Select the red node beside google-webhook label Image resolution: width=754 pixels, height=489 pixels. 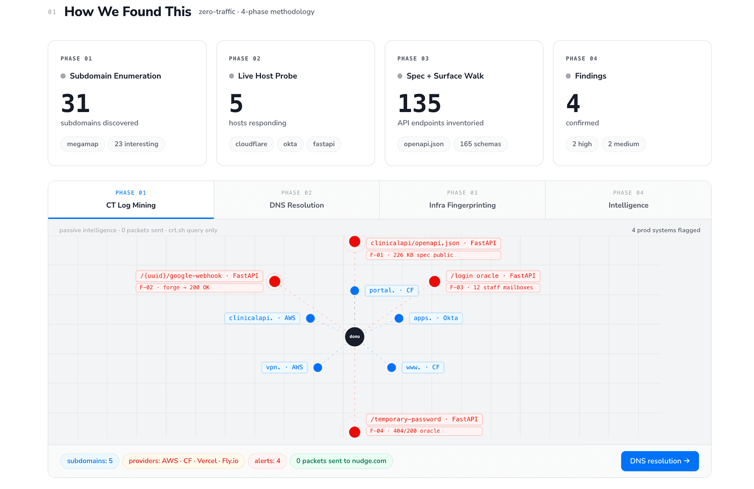pyautogui.click(x=275, y=281)
